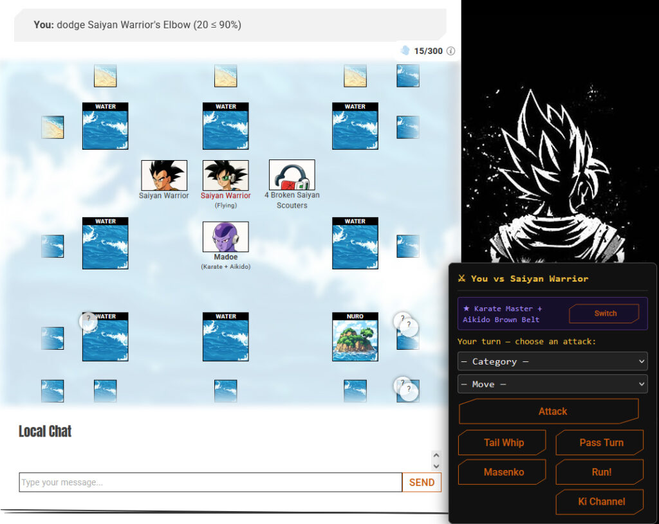Click the Run! button
Viewport: 659px width, 524px height.
coord(600,472)
